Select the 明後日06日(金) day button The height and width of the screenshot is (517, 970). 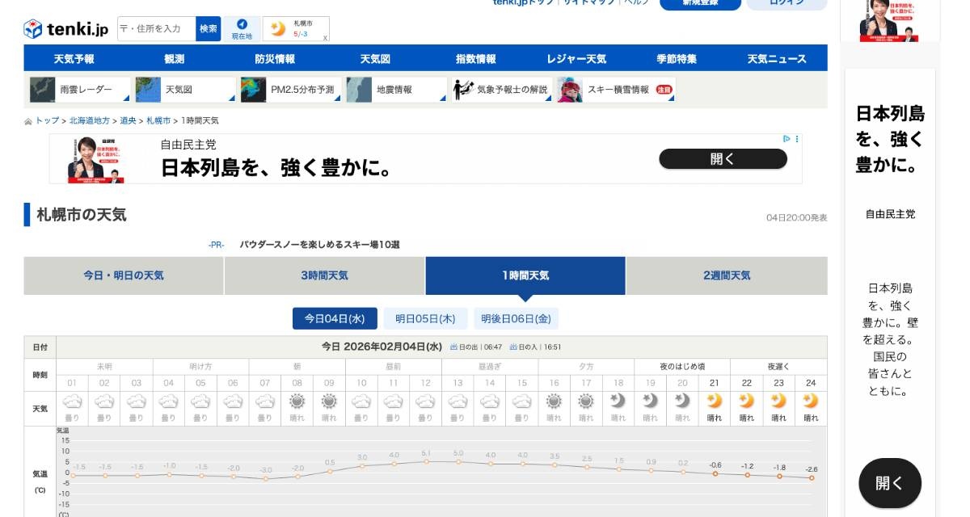point(516,318)
